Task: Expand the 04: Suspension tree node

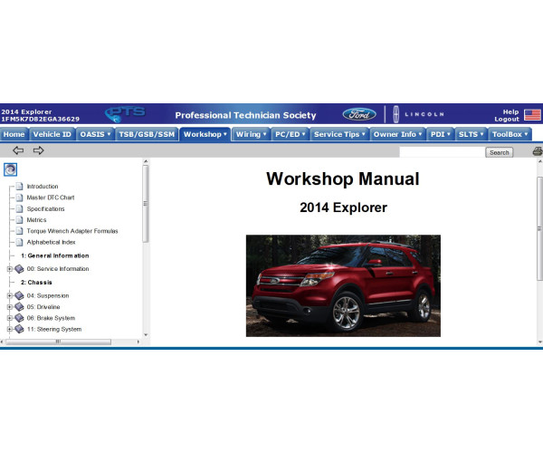Action: 10,295
